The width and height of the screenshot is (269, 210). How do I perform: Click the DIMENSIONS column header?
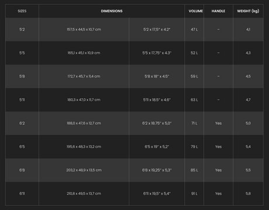point(112,11)
